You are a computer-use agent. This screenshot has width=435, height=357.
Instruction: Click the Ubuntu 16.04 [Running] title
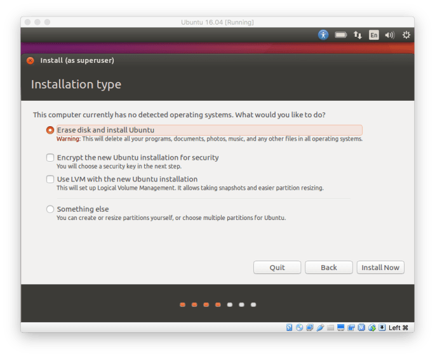(x=217, y=22)
